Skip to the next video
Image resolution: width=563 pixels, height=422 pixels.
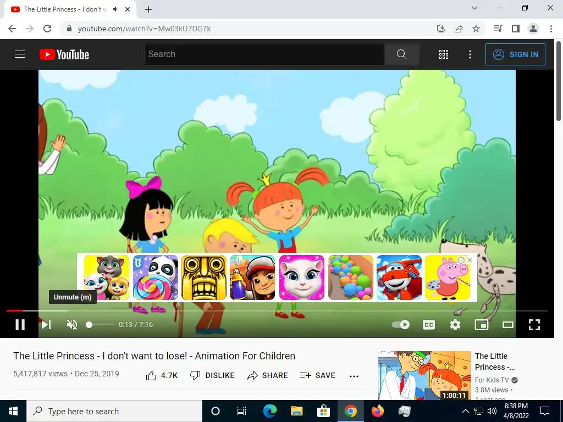[x=46, y=324]
